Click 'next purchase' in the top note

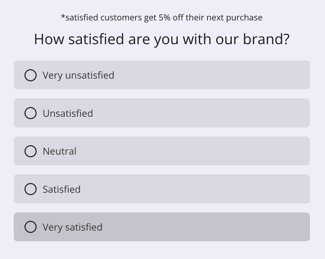pos(234,18)
